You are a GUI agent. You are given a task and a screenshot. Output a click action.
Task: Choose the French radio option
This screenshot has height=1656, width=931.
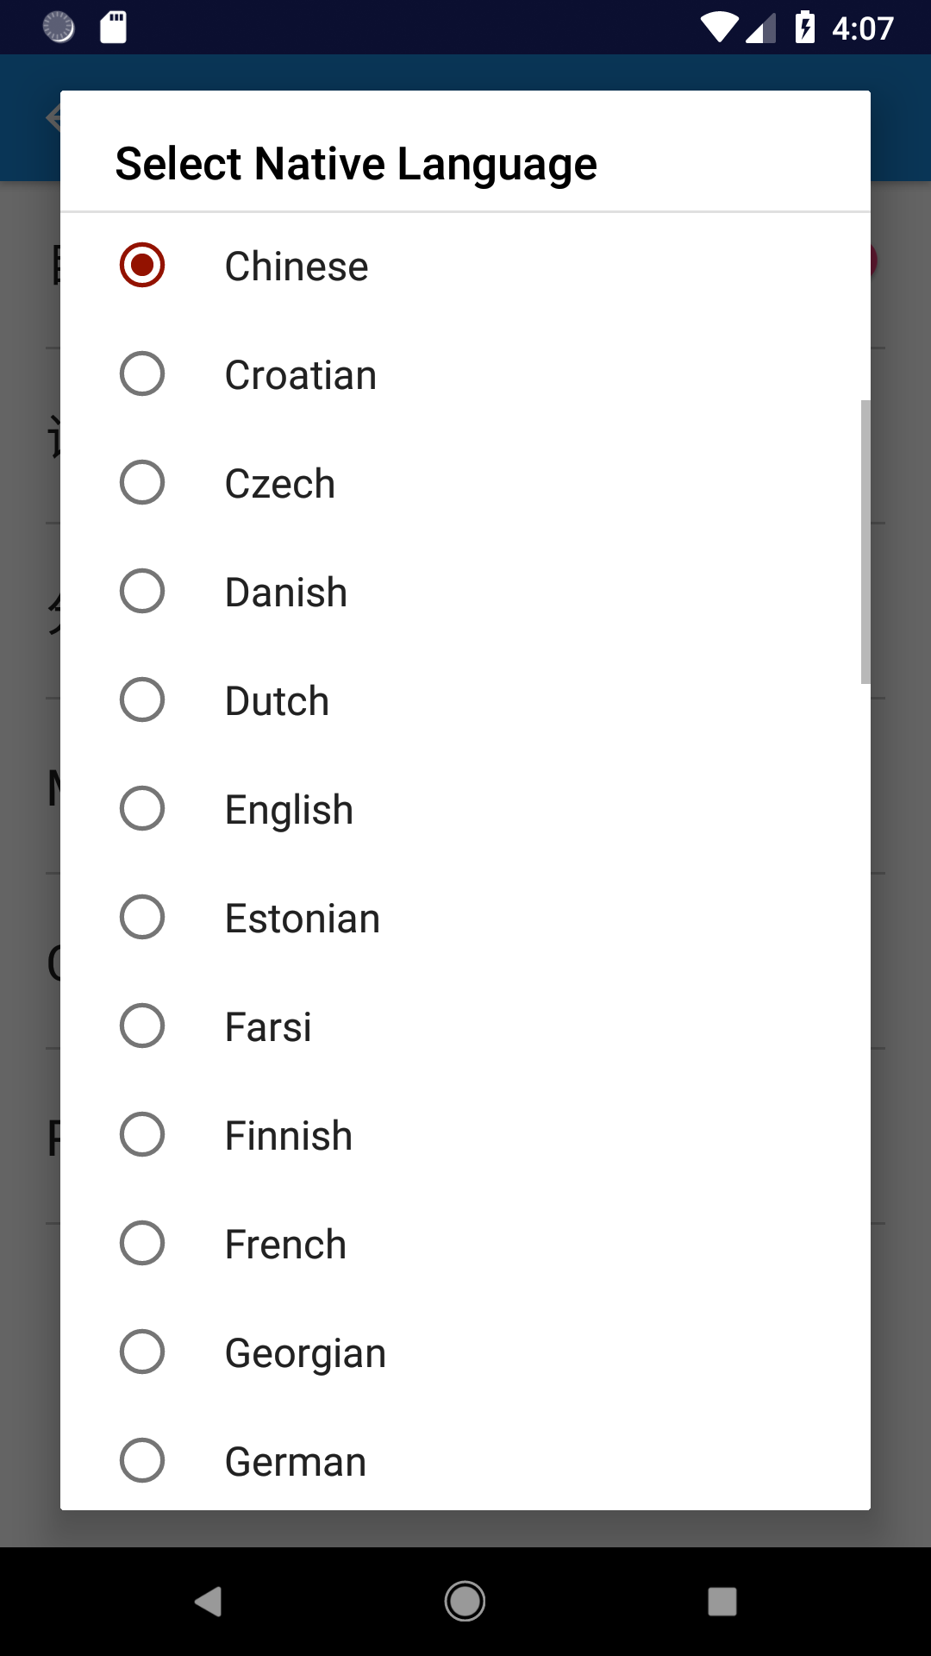465,1244
